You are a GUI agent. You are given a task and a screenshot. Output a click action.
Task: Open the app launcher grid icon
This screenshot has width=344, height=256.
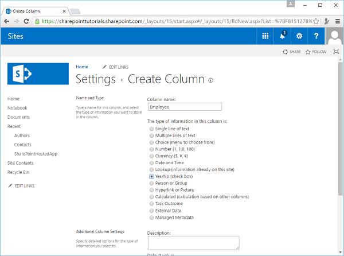tap(265, 36)
